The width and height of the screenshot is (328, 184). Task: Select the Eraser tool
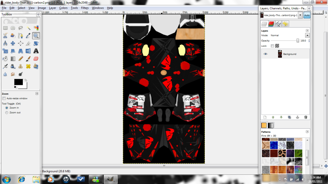point(36,59)
